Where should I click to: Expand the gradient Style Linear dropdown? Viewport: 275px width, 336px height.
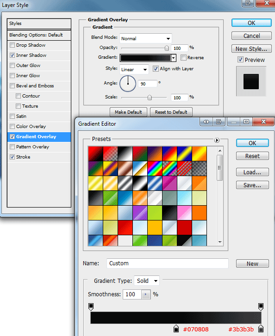coord(134,69)
